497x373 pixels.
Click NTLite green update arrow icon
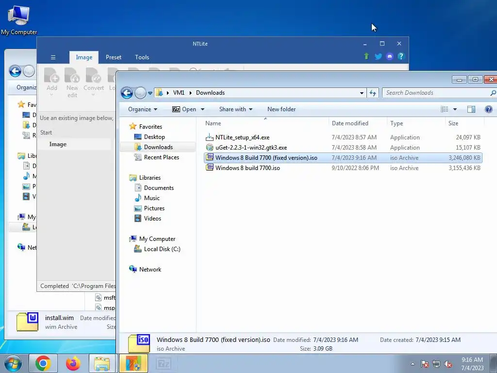coord(366,56)
